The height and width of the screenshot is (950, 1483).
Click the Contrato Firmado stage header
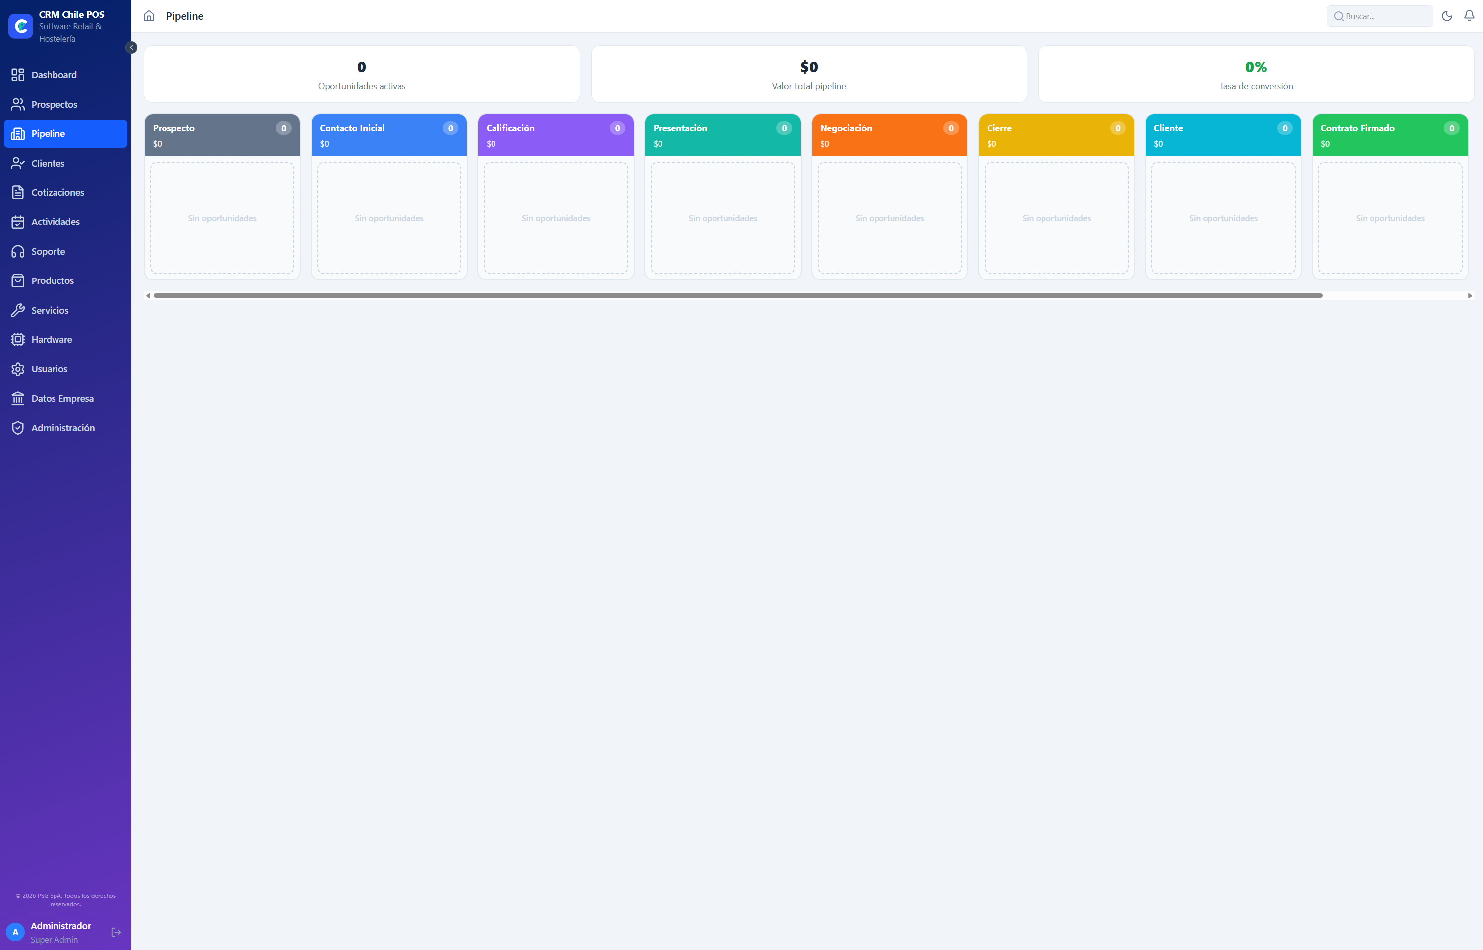pos(1390,135)
